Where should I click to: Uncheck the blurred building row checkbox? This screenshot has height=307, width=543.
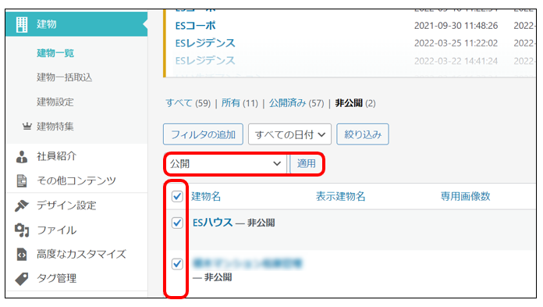177,264
